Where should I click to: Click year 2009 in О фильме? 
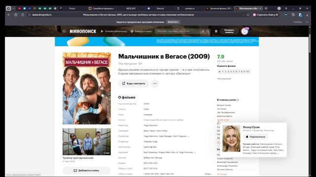click(146, 104)
